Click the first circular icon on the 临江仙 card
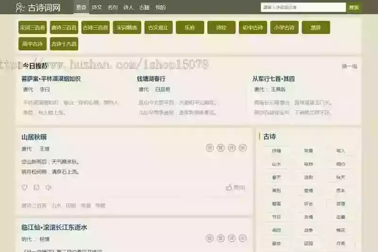Viewport: 378px width, 252px height. (x=210, y=238)
